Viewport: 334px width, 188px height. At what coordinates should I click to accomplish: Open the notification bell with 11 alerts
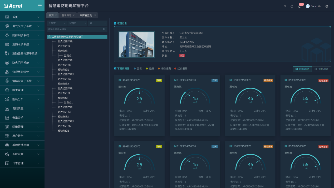tap(299, 6)
